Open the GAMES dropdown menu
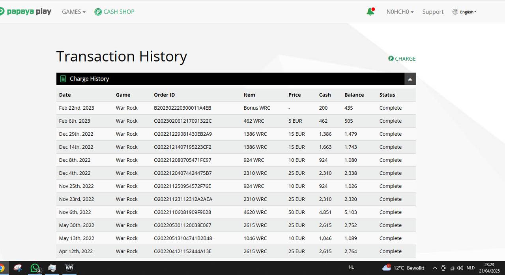The width and height of the screenshot is (505, 275). 74,12
